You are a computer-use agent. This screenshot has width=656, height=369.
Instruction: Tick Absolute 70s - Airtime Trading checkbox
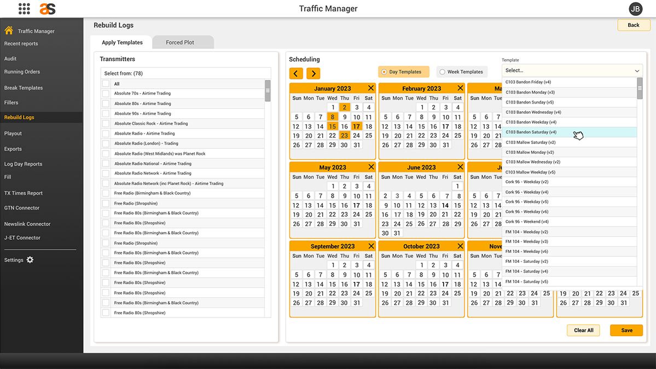click(106, 94)
